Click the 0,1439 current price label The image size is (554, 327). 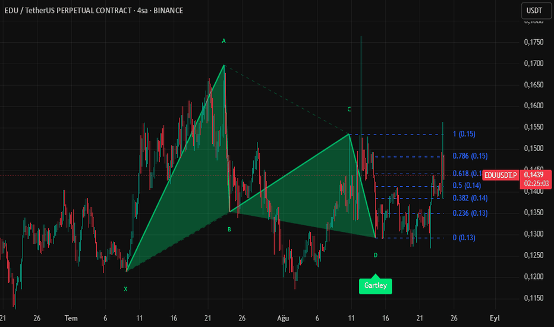pyautogui.click(x=536, y=175)
